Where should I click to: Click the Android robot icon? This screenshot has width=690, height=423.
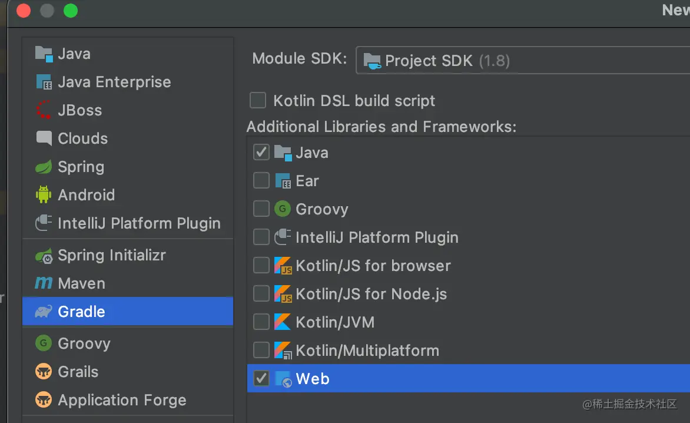(x=44, y=195)
